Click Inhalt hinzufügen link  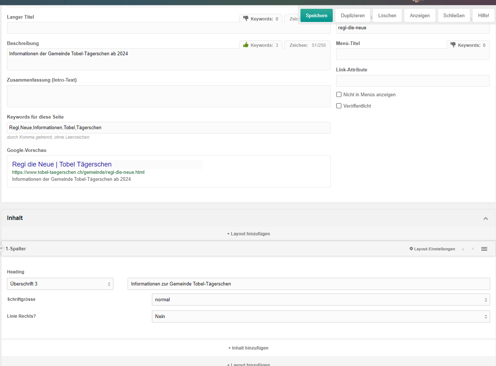tap(248, 348)
